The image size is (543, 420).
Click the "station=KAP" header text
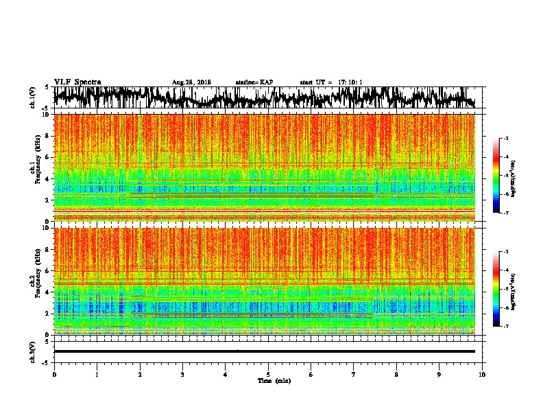coord(254,82)
